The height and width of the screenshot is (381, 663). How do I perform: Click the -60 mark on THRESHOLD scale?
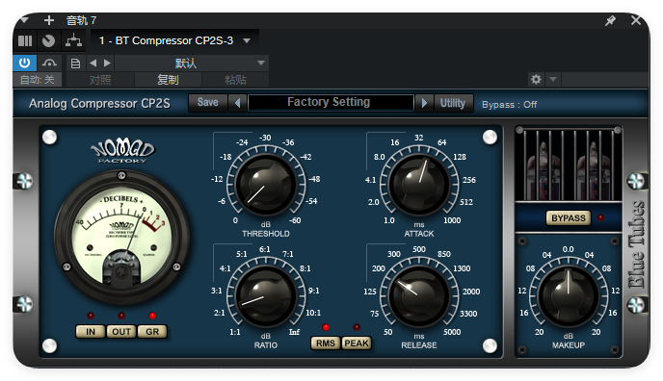295,220
